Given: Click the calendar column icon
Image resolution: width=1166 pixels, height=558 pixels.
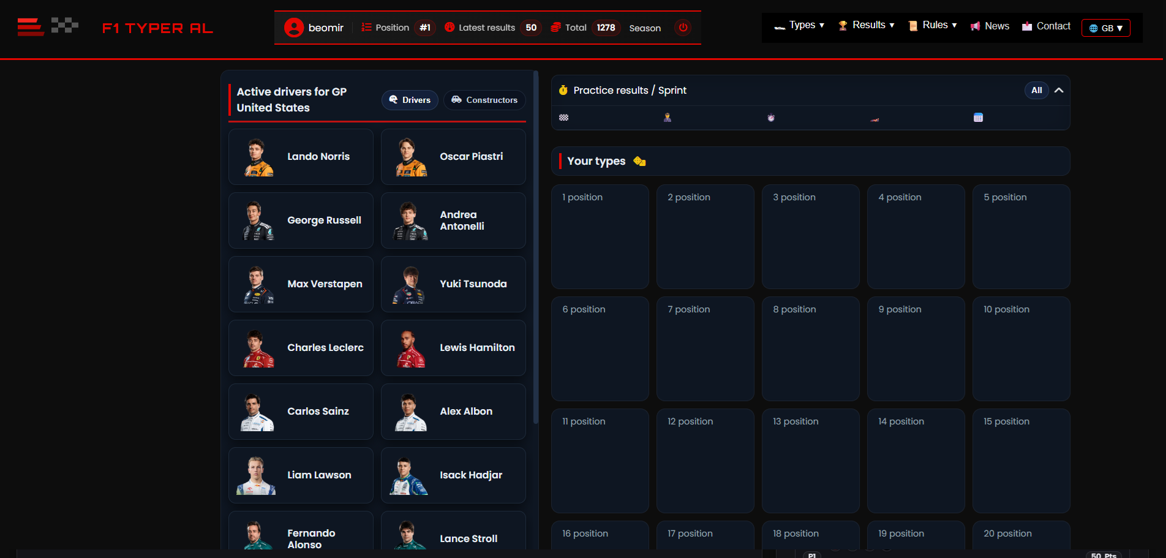Looking at the screenshot, I should [x=978, y=118].
